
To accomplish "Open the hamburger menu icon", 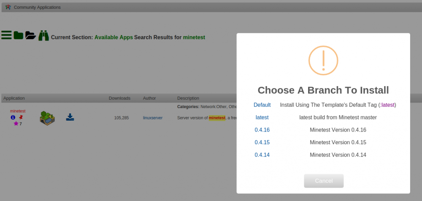I will [6, 35].
